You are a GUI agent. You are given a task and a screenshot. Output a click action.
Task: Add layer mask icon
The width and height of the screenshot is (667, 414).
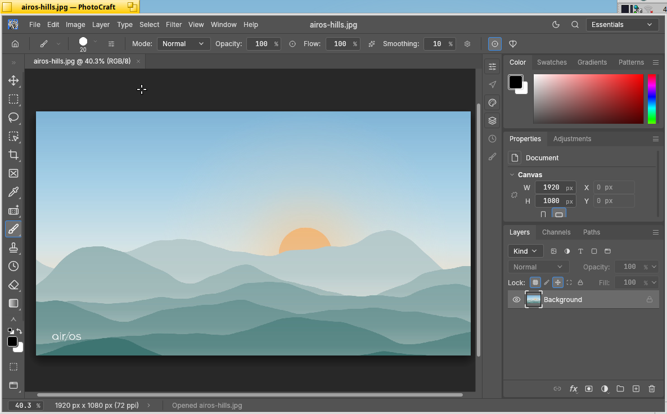[x=589, y=389]
